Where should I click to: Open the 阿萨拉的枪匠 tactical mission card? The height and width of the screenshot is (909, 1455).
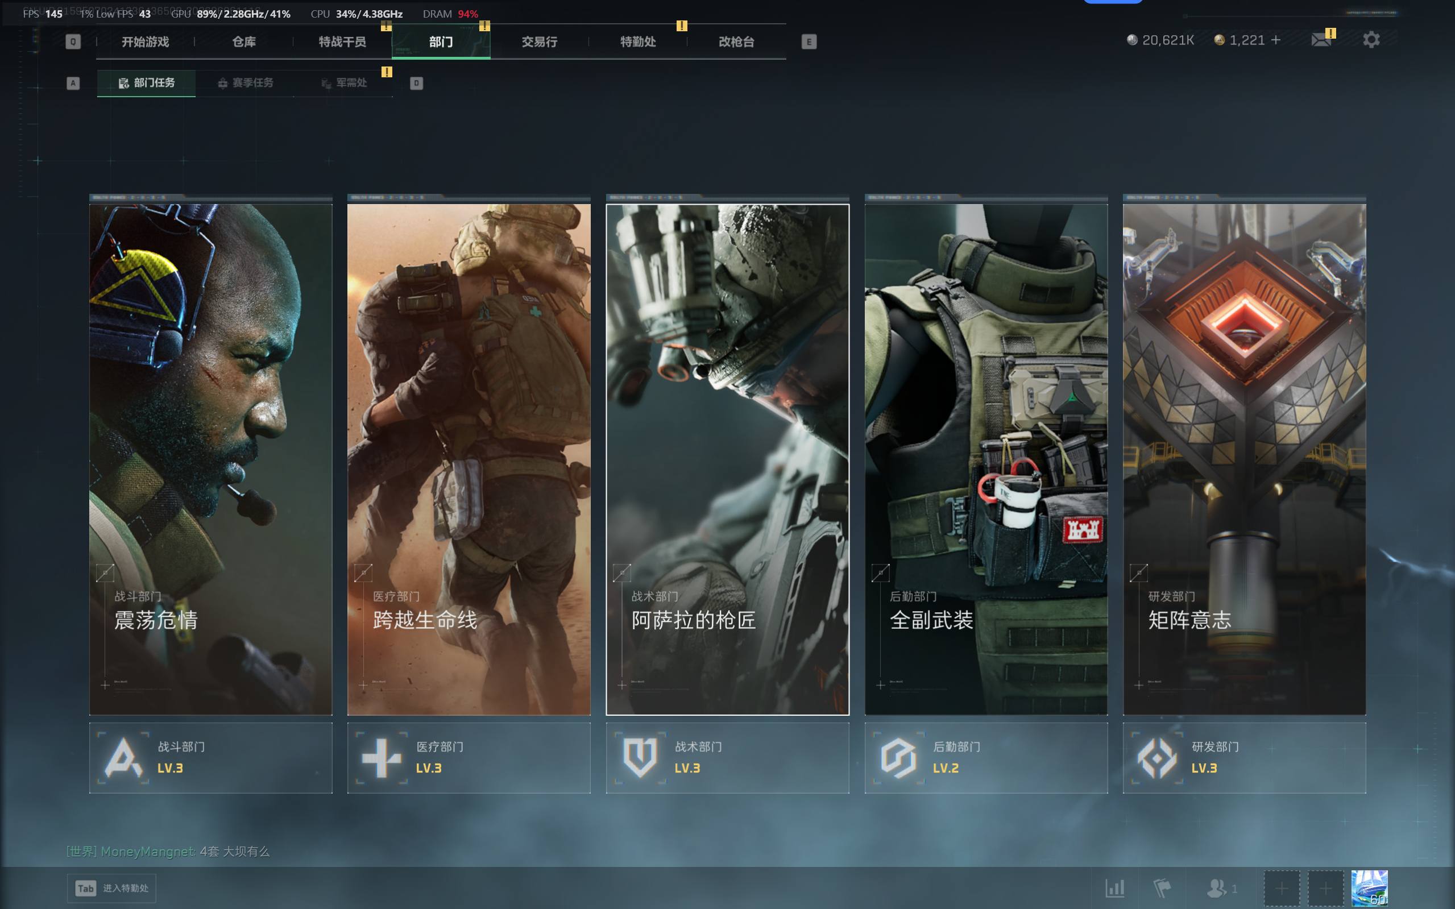coord(728,459)
